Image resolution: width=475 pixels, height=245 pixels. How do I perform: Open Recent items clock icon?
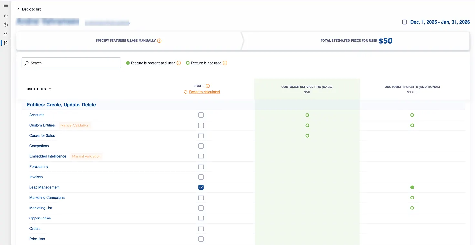[5, 25]
